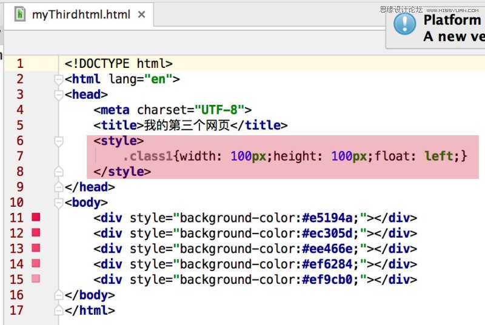Screen dimensions: 485x325
Task: Toggle fold marker at closing </style> tag
Action: click(x=59, y=172)
